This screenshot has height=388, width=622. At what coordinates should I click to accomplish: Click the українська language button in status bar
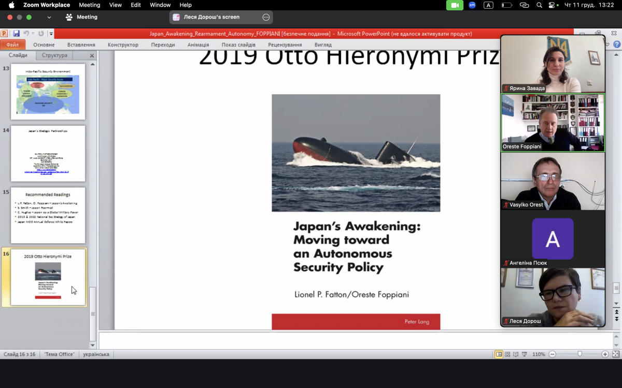(x=96, y=354)
